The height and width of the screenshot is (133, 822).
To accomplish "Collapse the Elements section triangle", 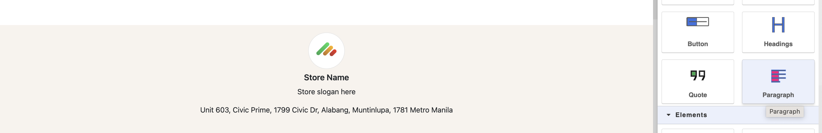I will 668,115.
